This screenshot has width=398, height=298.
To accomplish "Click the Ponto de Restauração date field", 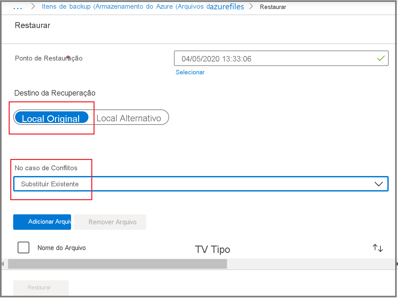I will tap(281, 59).
